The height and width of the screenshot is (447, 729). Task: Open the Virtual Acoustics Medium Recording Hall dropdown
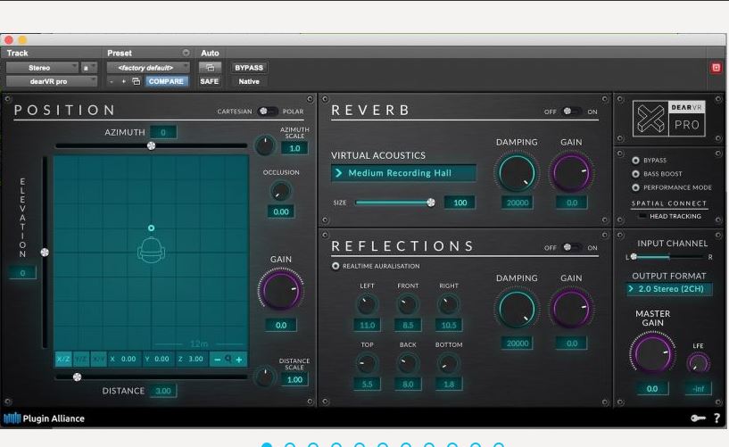pyautogui.click(x=403, y=173)
